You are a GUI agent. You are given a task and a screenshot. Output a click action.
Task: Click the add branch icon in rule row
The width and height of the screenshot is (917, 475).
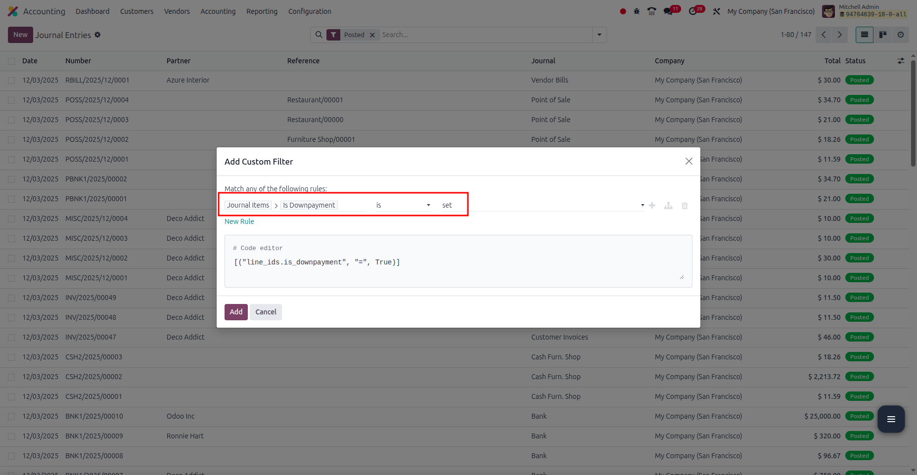click(x=668, y=206)
